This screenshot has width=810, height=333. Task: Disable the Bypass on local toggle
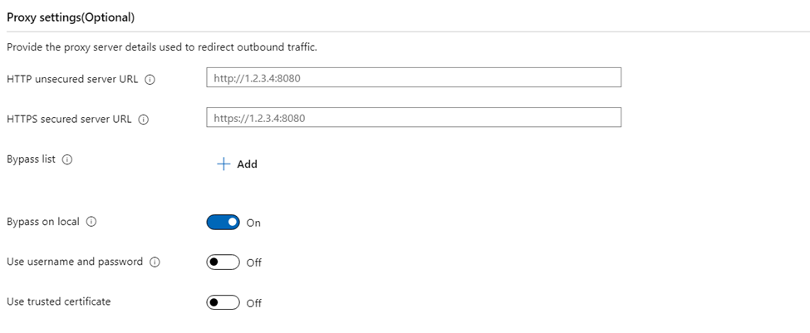click(223, 222)
